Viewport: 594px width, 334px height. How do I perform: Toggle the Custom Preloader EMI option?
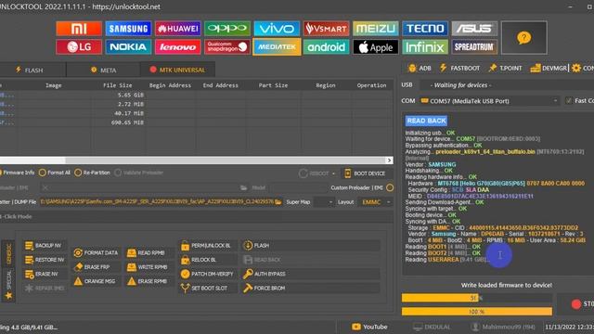click(x=390, y=187)
